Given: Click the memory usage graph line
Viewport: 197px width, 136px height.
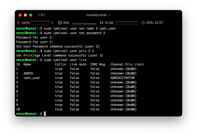Looking at the screenshot, I should [126, 23].
